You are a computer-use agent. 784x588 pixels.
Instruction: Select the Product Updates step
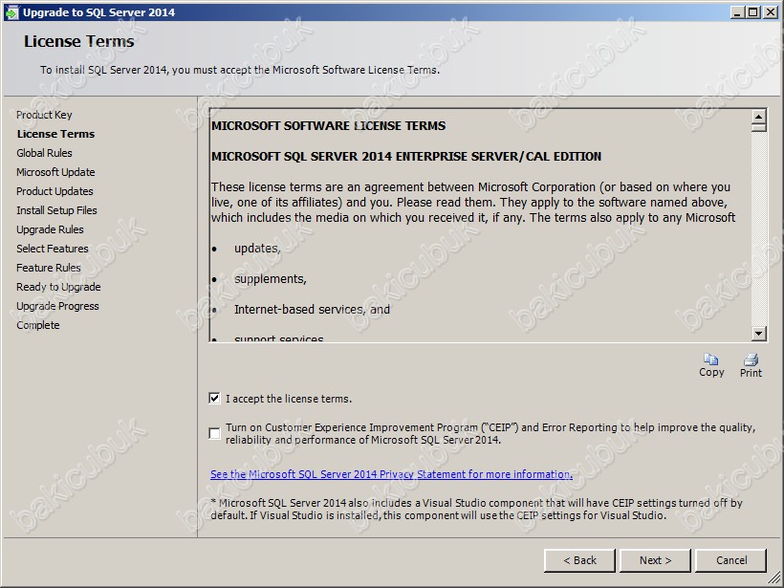click(54, 191)
